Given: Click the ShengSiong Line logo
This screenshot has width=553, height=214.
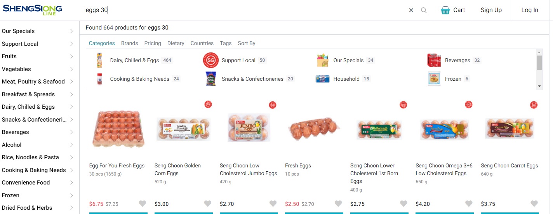Looking at the screenshot, I should point(32,10).
